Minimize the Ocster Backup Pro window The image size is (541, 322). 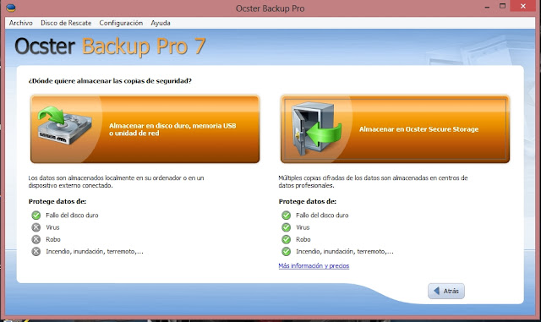pos(487,7)
